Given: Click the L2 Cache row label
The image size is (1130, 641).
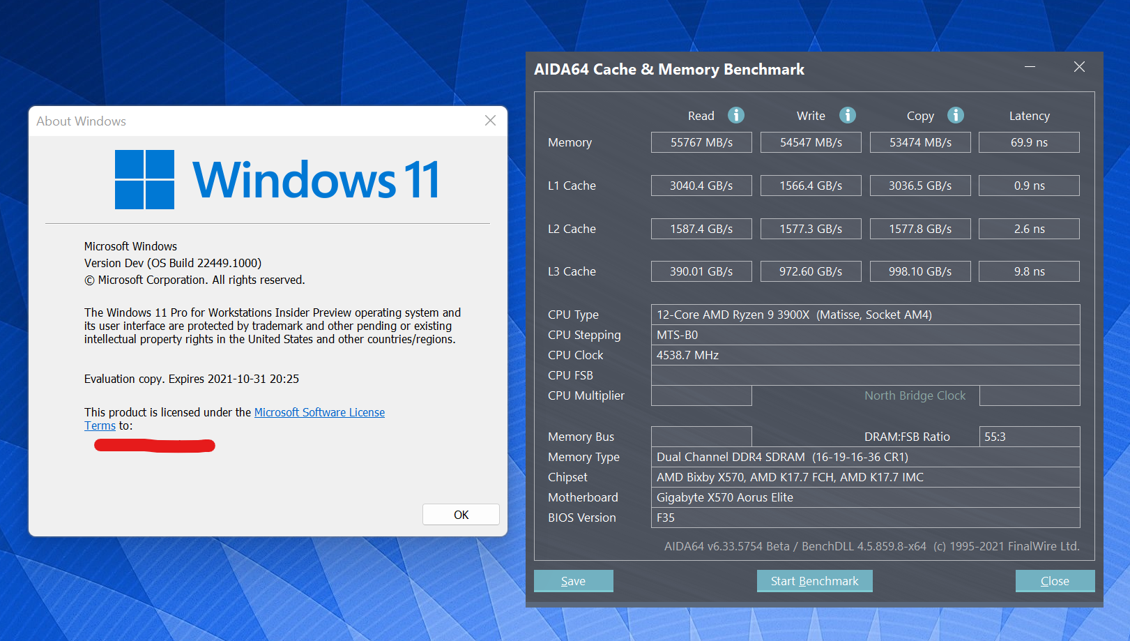Looking at the screenshot, I should (572, 229).
